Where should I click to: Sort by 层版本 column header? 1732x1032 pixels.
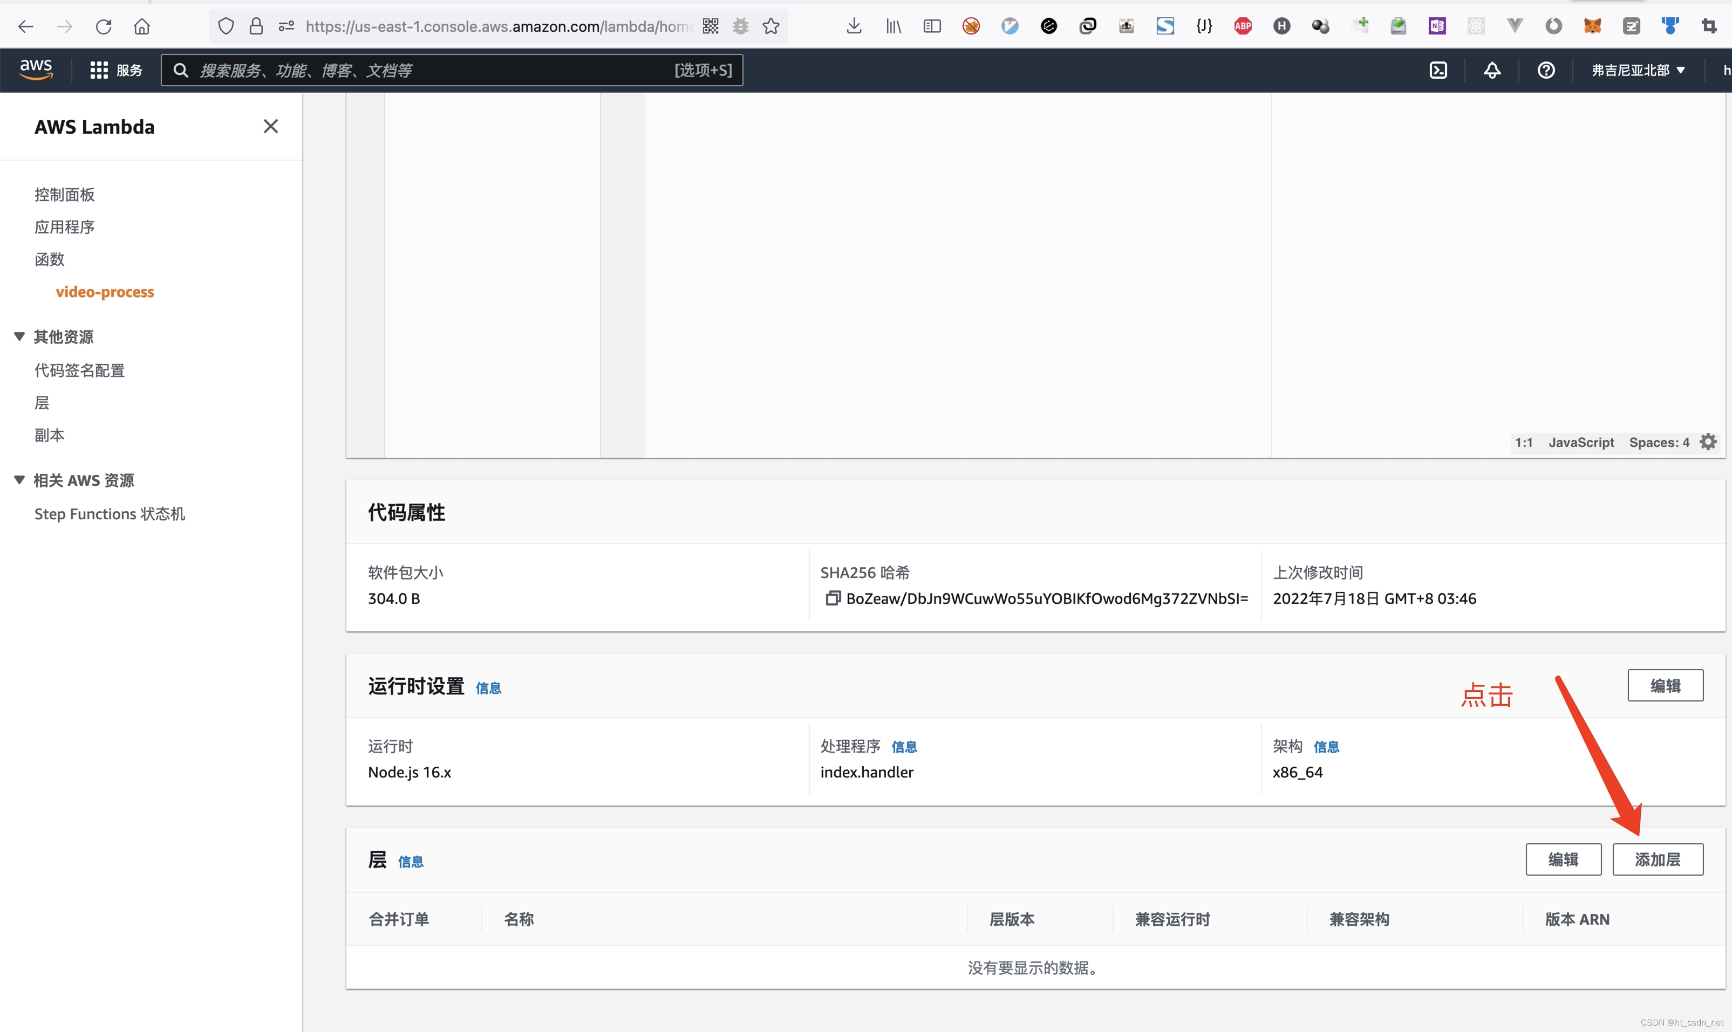click(1012, 919)
